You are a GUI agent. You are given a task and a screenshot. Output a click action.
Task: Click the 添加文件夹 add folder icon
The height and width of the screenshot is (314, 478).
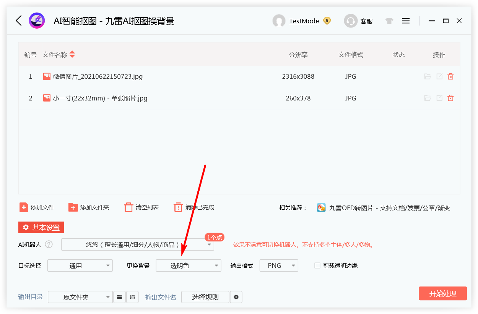pos(73,207)
